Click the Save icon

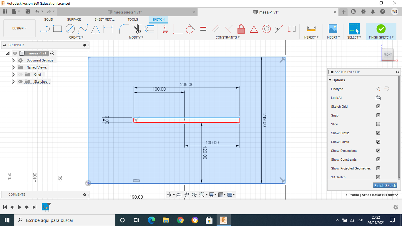[x=28, y=11]
